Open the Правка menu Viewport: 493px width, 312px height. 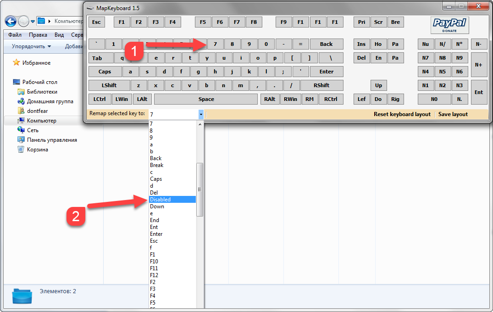[x=38, y=35]
